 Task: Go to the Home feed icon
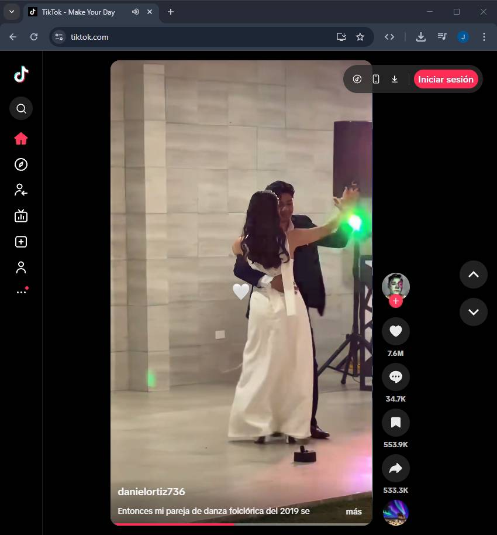click(x=21, y=139)
